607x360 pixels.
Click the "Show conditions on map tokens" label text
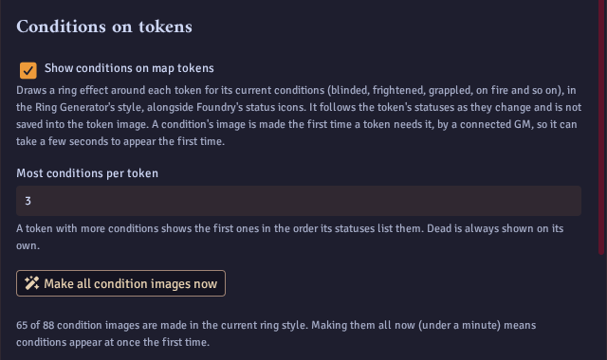[129, 68]
